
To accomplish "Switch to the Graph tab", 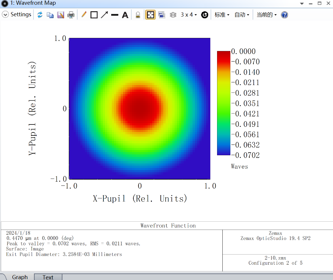I will [x=20, y=277].
